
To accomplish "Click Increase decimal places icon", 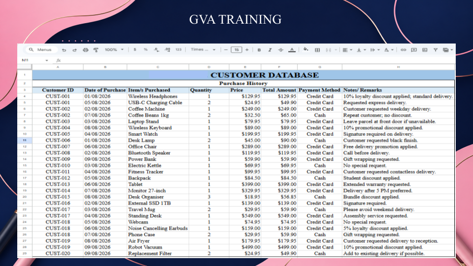I will point(168,50).
